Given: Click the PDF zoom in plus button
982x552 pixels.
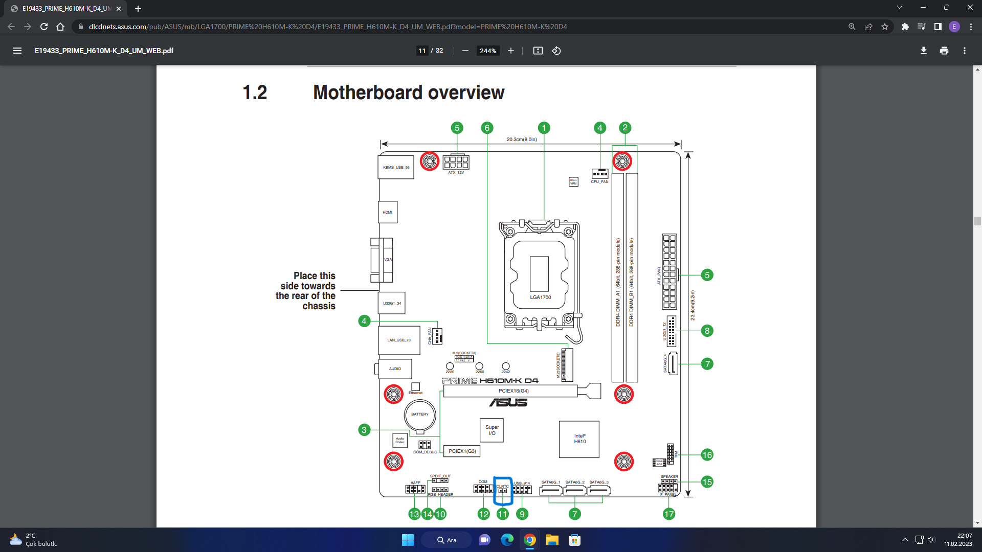Looking at the screenshot, I should (x=510, y=51).
